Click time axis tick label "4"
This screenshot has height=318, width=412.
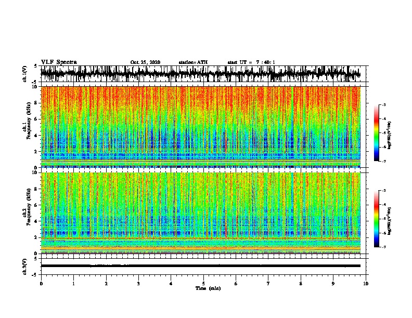pyautogui.click(x=171, y=284)
